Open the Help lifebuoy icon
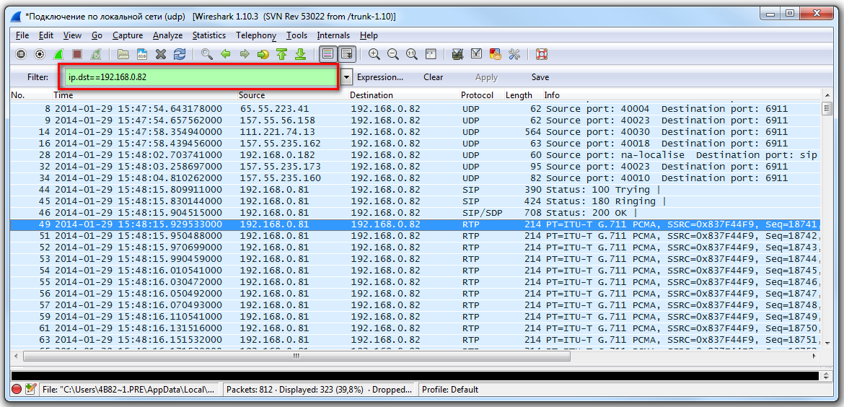The height and width of the screenshot is (407, 844). 542,54
